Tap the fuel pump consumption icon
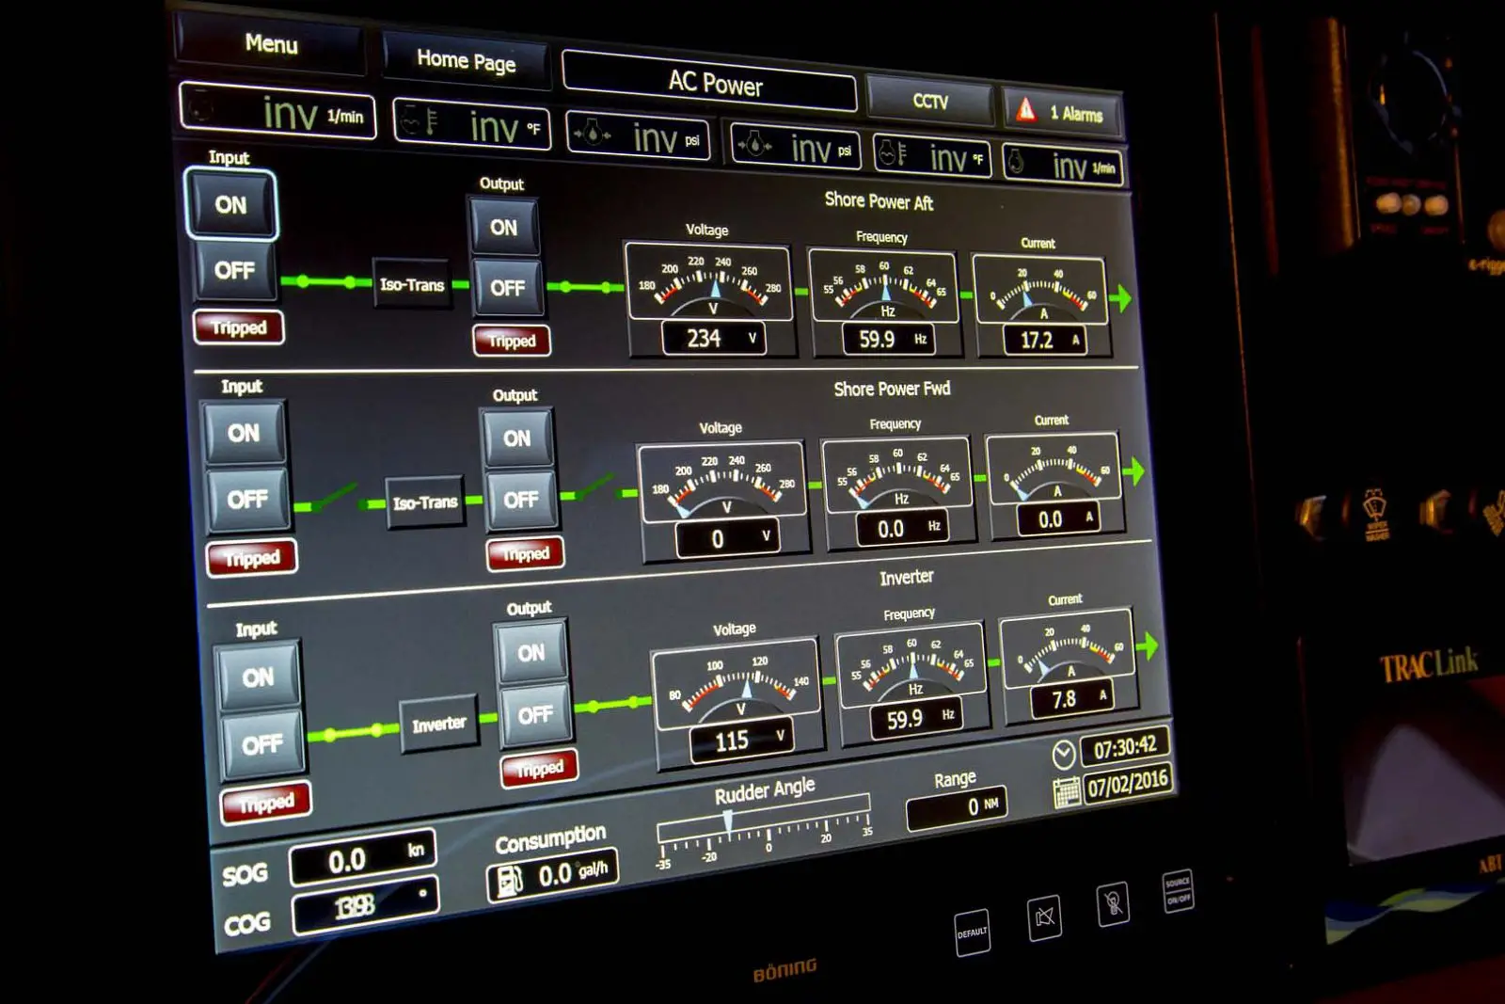The height and width of the screenshot is (1004, 1505). (509, 882)
